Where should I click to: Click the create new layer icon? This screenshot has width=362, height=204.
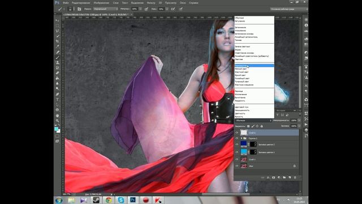point(290,177)
